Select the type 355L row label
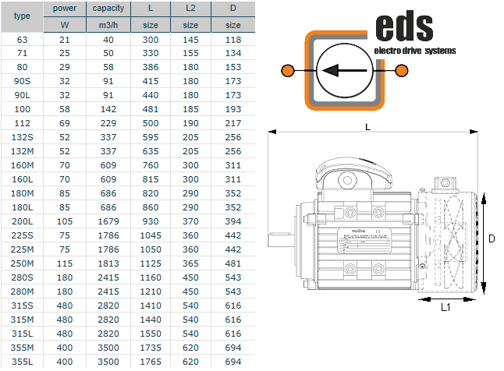Viewport: 504px width, 371px height. (x=23, y=362)
